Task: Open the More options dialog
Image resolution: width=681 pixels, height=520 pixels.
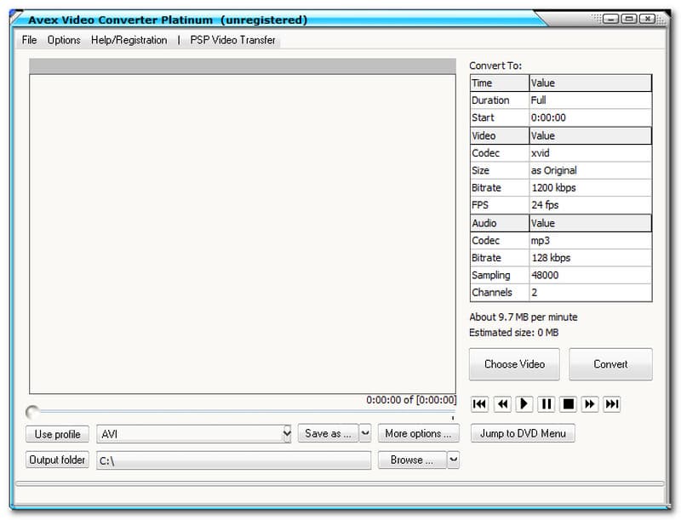Action: (418, 433)
